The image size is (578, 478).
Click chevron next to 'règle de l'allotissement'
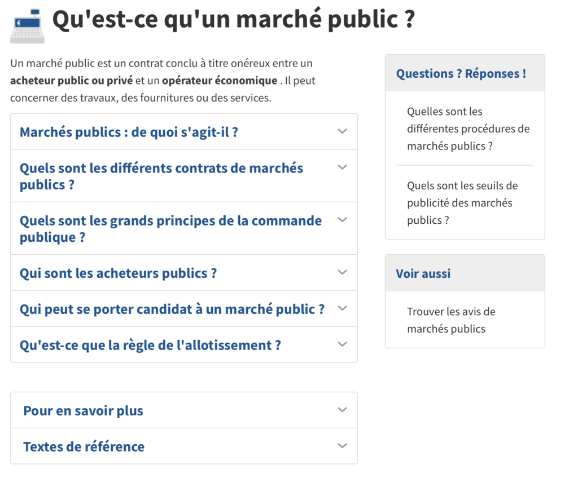tap(342, 344)
